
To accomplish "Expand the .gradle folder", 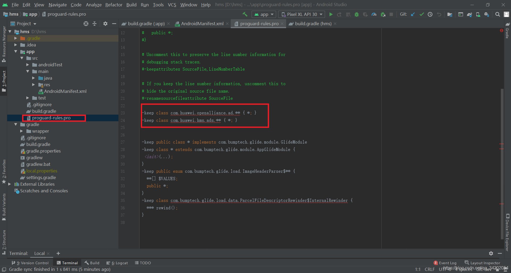I will click(x=16, y=38).
